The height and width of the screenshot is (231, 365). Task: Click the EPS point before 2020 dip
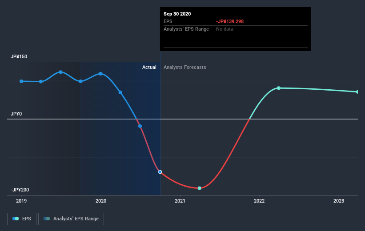click(80, 81)
